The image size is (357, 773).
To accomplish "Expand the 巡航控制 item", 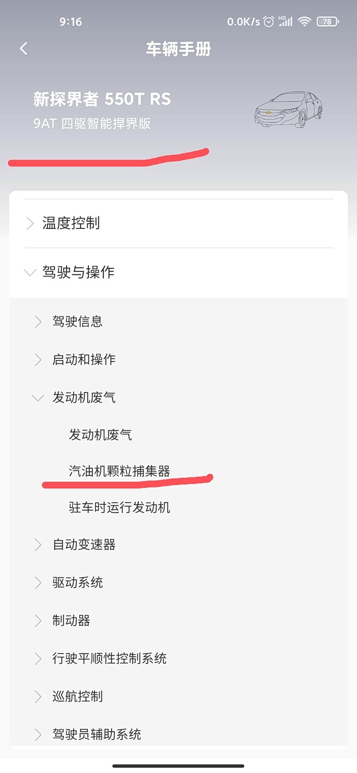I will [78, 697].
